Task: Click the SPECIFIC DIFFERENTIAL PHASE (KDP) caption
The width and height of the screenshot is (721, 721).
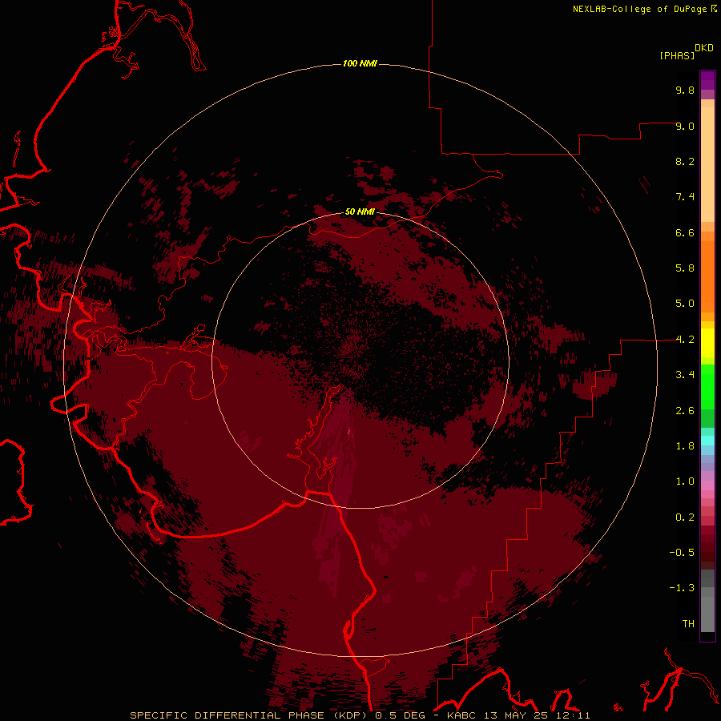Action: click(249, 715)
